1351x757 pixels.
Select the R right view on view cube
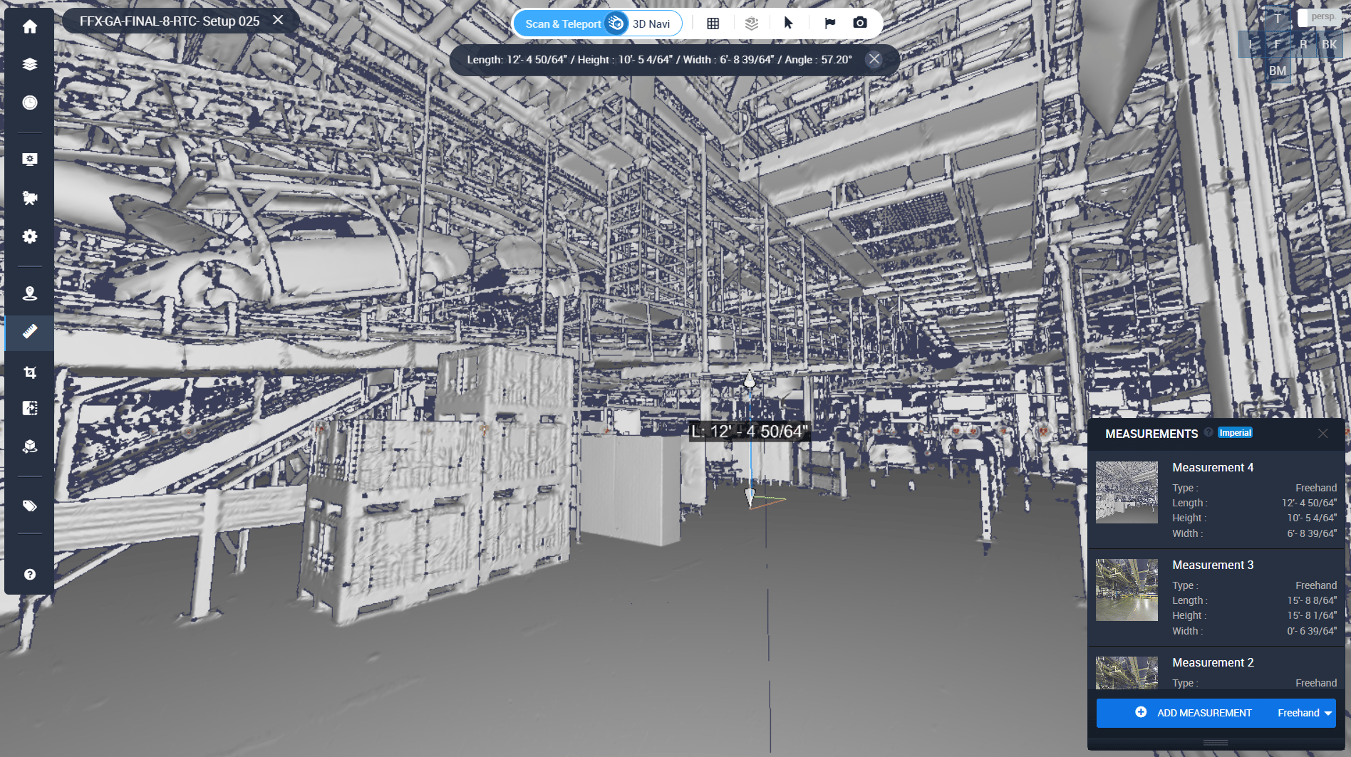1303,44
